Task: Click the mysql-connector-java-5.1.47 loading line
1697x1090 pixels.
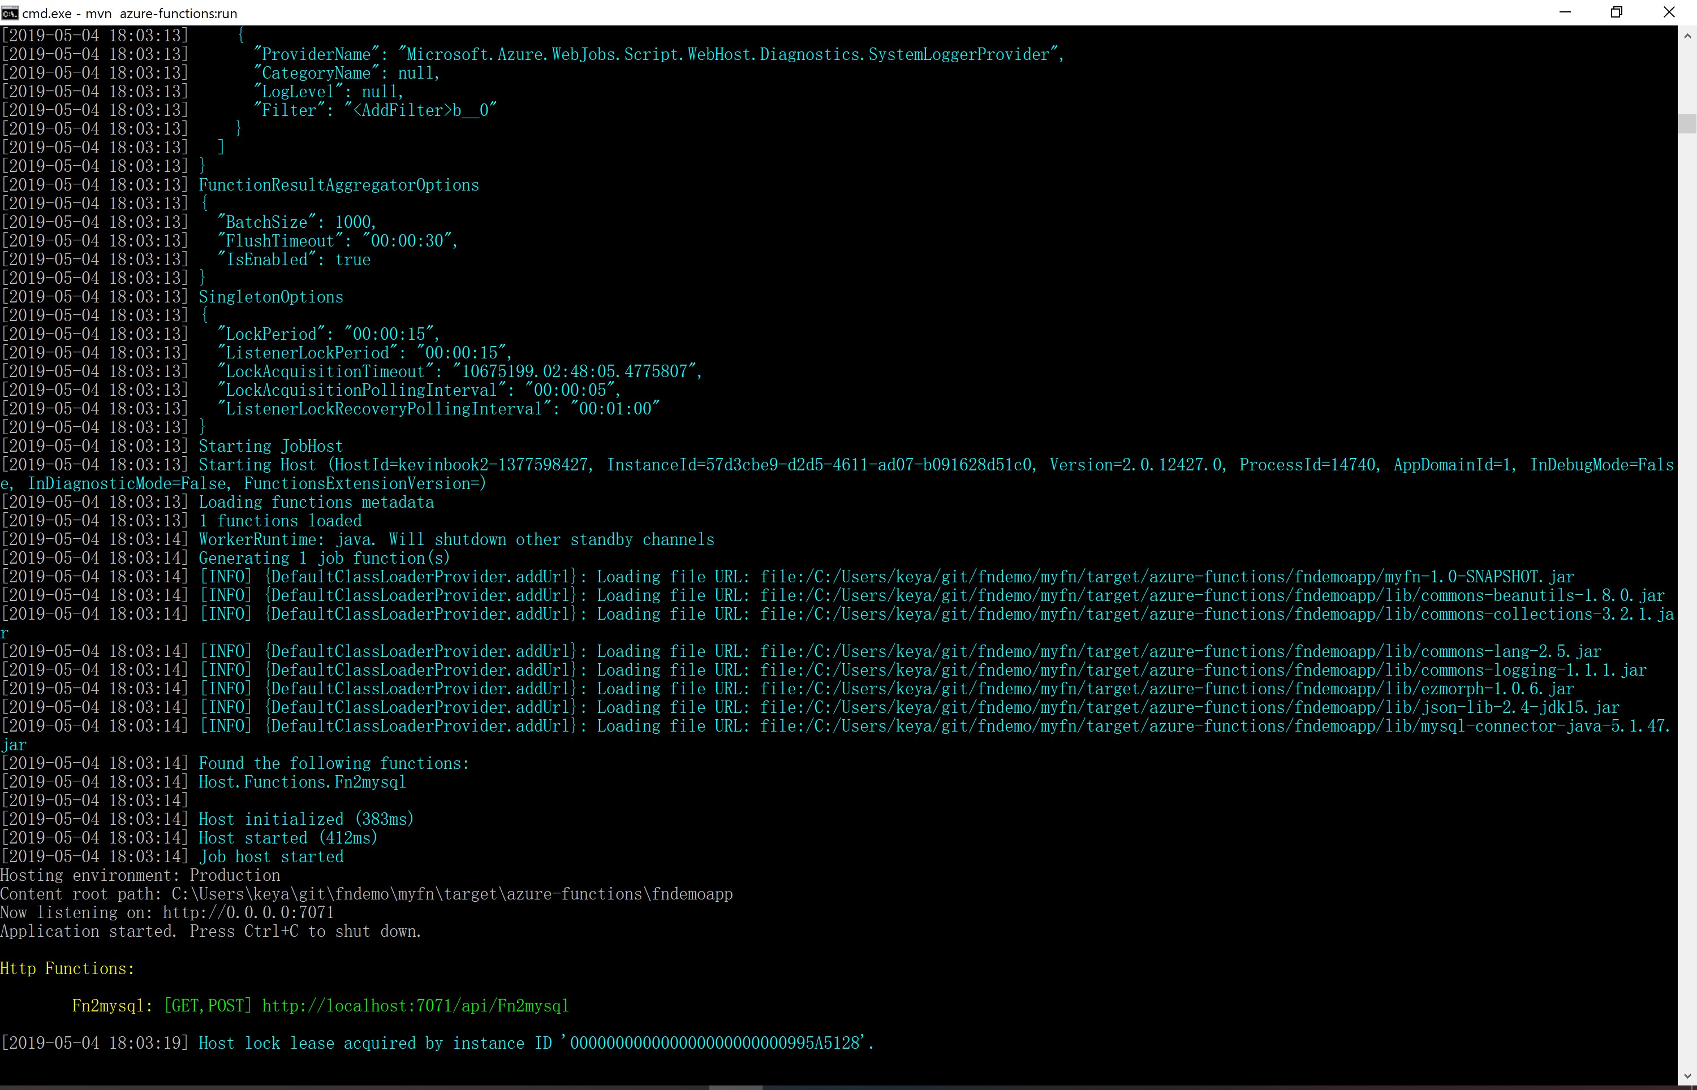Action: (836, 736)
